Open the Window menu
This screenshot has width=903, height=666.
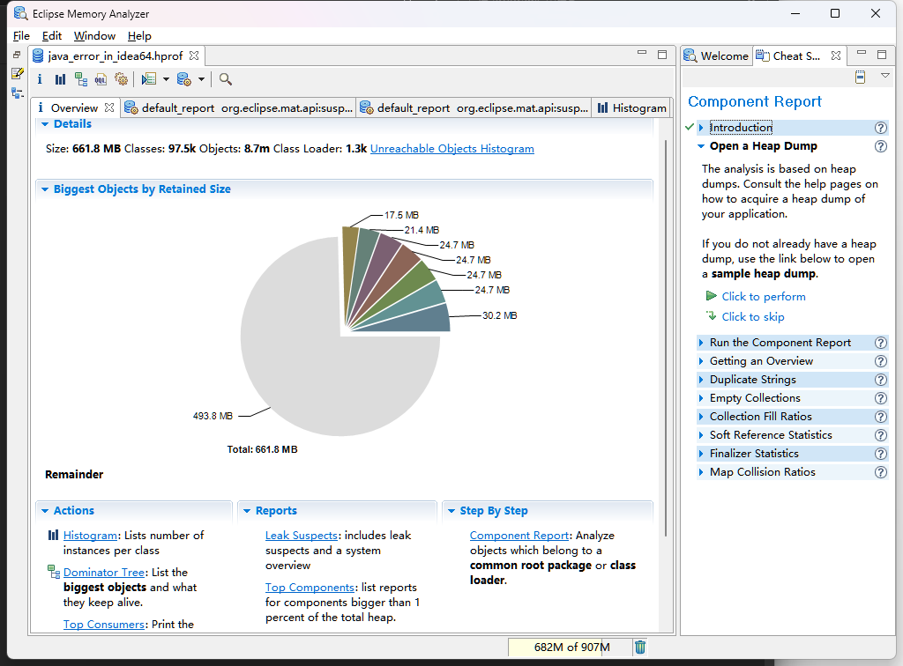[94, 35]
